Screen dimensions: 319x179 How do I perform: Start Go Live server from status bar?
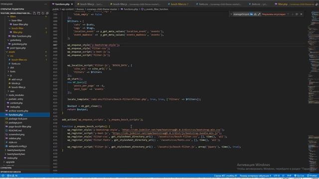tap(299, 176)
